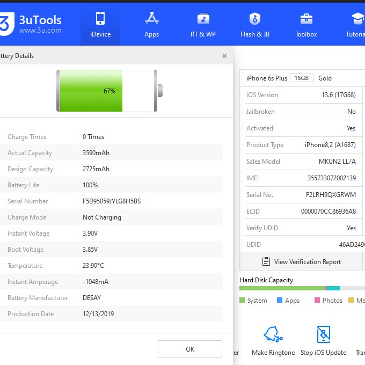The height and width of the screenshot is (365, 365).
Task: Open the Stop iOS Update tool
Action: coord(323,341)
